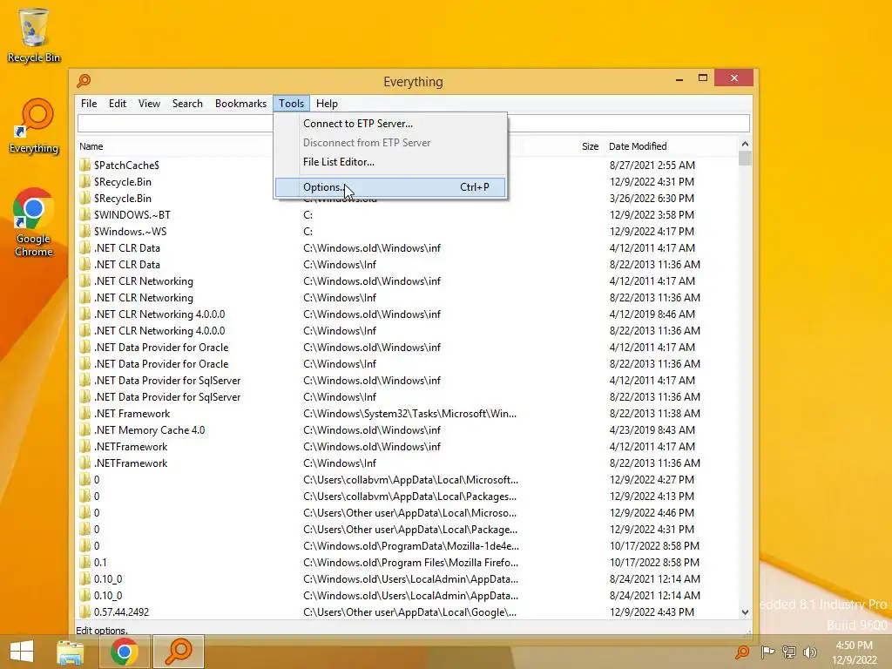
Task: Select the $WINDOWS.~BT row name
Action: pos(132,215)
